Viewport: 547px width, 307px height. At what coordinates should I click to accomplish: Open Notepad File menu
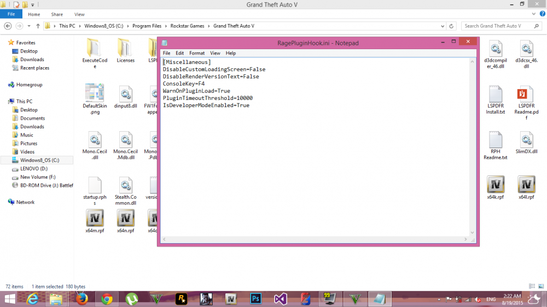[166, 53]
